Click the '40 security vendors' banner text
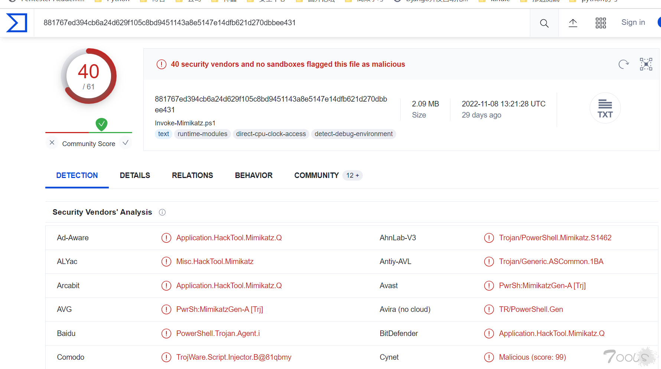The height and width of the screenshot is (369, 661). tap(288, 64)
